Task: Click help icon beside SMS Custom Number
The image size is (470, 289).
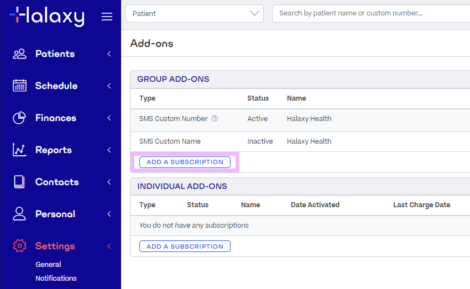Action: pyautogui.click(x=215, y=119)
